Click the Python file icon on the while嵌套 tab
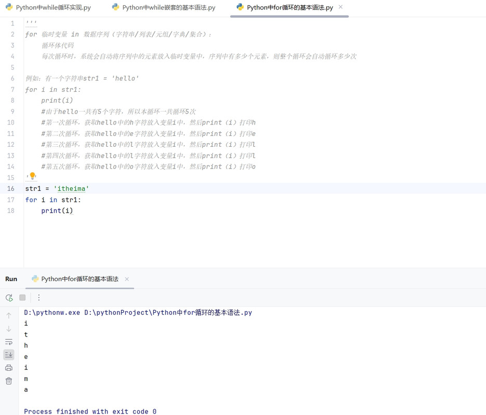The height and width of the screenshot is (415, 486). click(115, 7)
